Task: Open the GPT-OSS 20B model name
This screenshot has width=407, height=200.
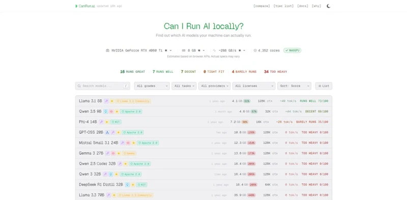Action: pos(91,132)
